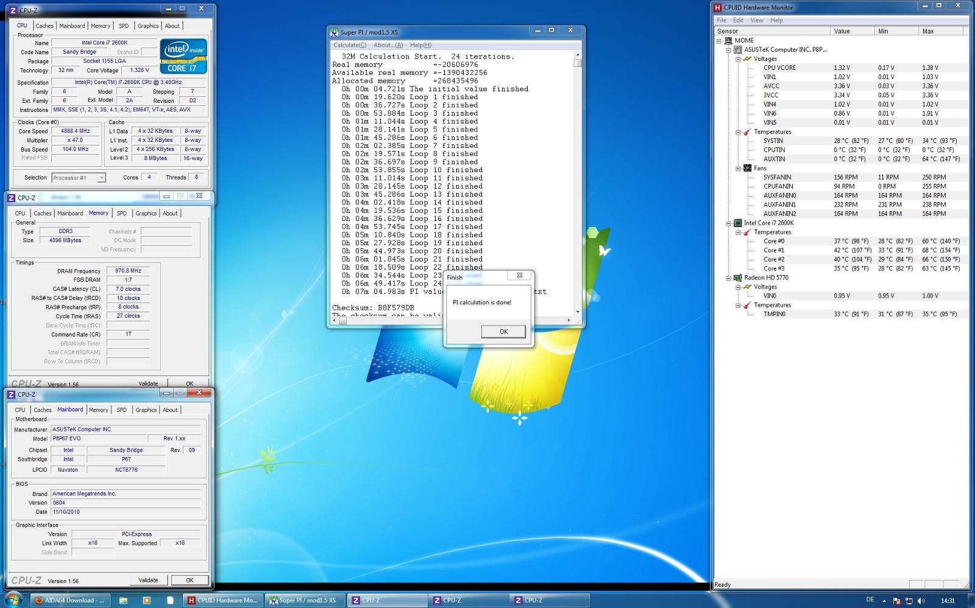Click OK in the Finish dialog
The image size is (975, 608).
503,332
